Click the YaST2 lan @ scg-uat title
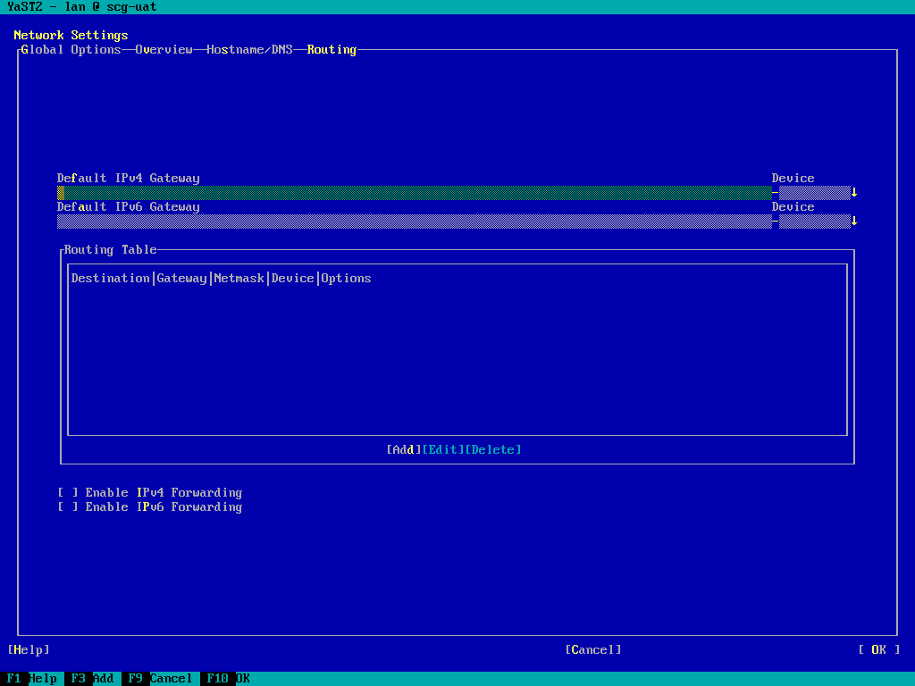Viewport: 915px width, 686px height. [x=81, y=7]
